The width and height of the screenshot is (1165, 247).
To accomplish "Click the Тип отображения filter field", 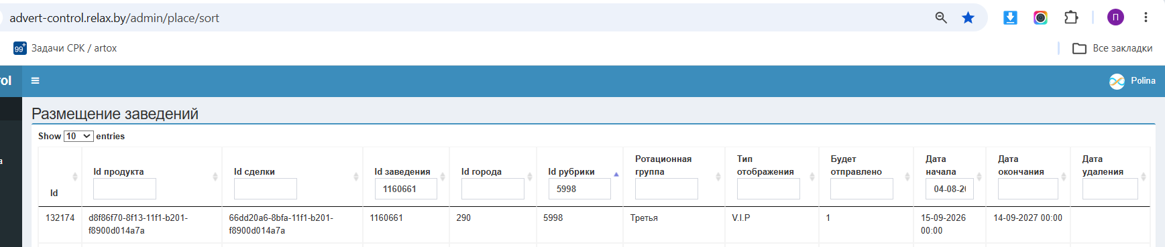I will (769, 189).
